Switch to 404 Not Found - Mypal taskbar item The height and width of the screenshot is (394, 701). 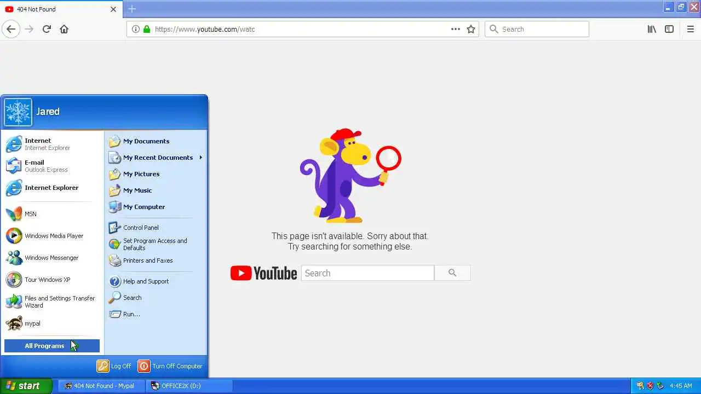tap(101, 386)
